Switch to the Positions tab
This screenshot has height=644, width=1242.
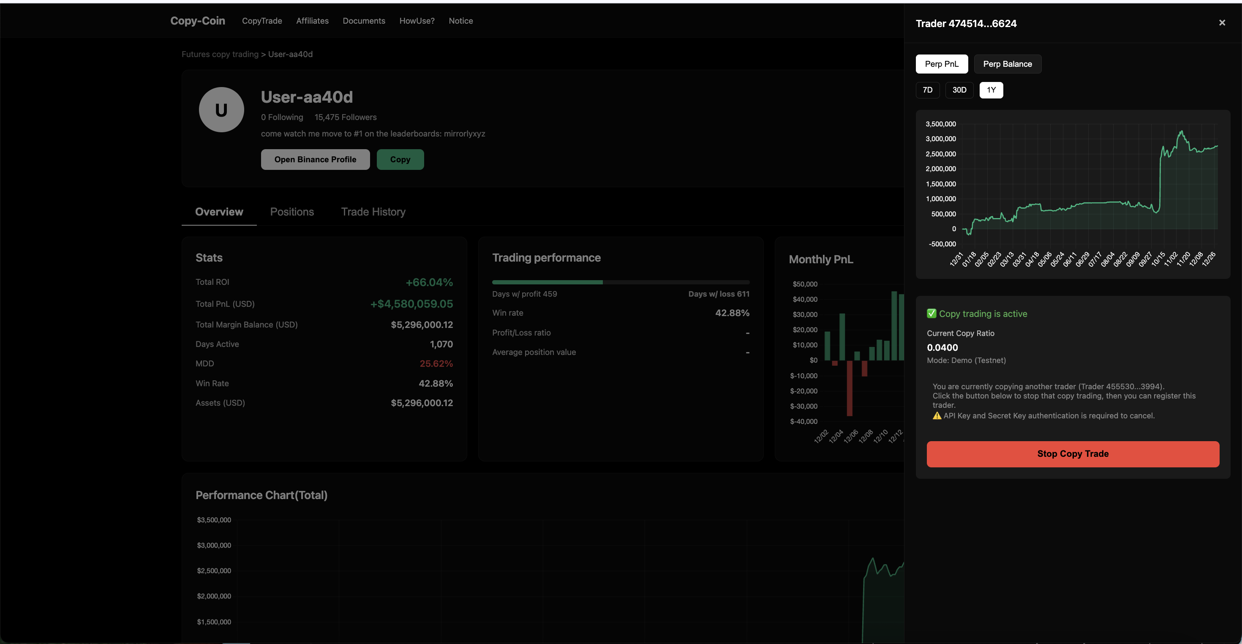click(291, 212)
